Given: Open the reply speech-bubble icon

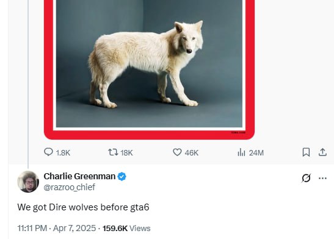Looking at the screenshot, I should pyautogui.click(x=48, y=152).
